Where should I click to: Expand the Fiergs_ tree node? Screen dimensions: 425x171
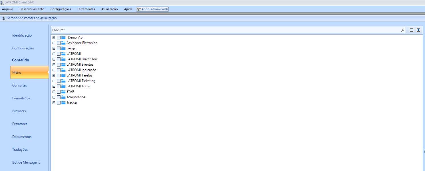[x=54, y=48]
